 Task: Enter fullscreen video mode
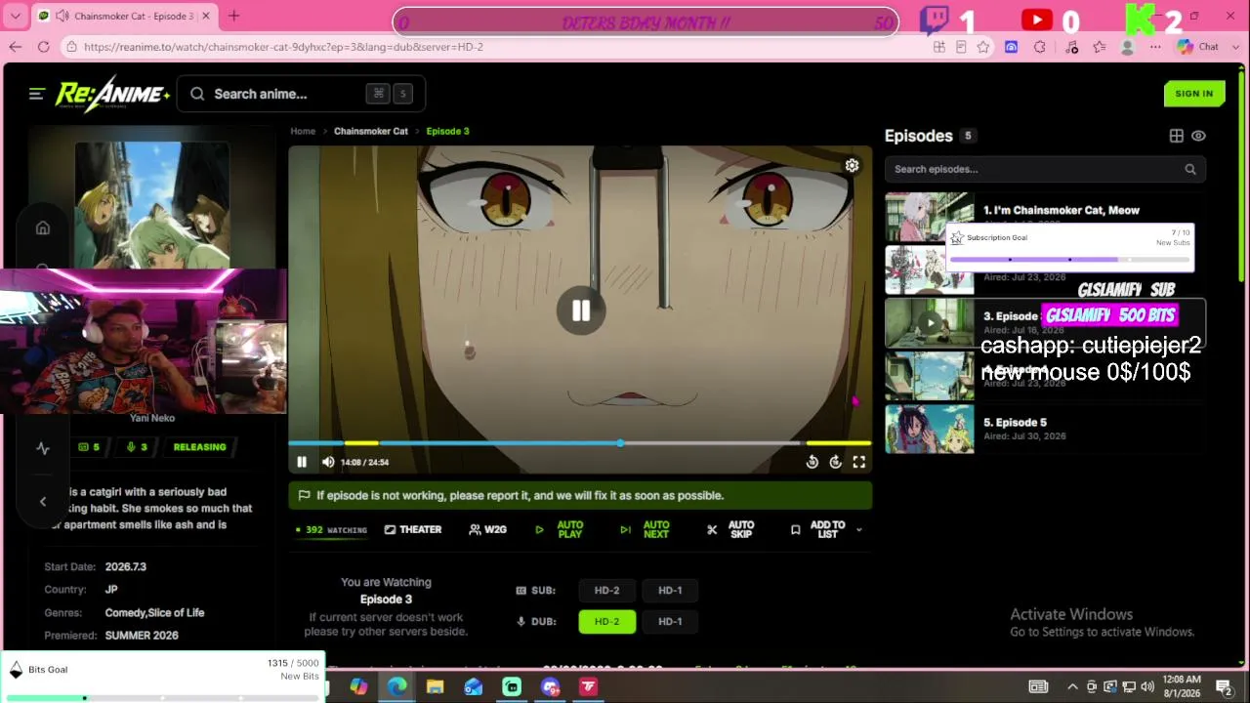click(859, 462)
